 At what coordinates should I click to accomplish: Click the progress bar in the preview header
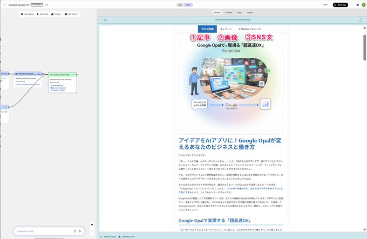pyautogui.click(x=233, y=20)
